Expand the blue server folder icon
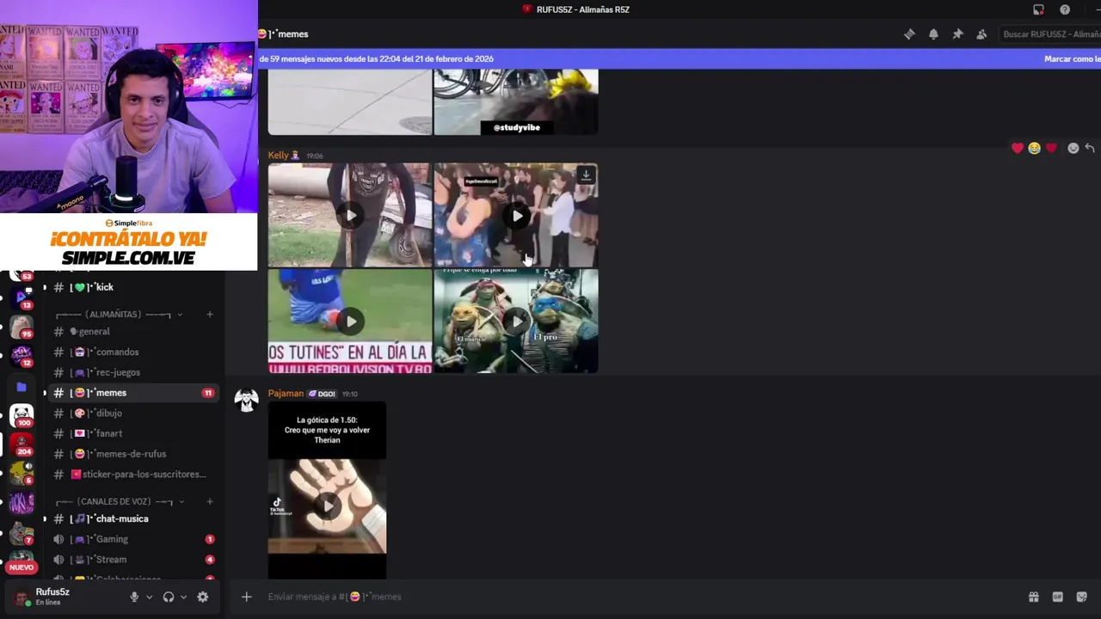The image size is (1101, 619). [x=22, y=387]
